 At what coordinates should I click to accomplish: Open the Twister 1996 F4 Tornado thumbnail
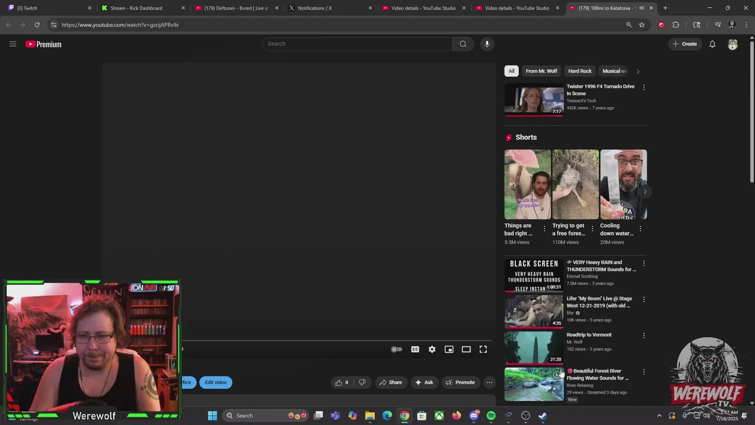pyautogui.click(x=534, y=101)
